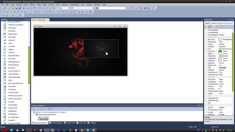Click the Save icon in the toolbar
Image resolution: width=235 pixels, height=132 pixels.
pos(17,8)
